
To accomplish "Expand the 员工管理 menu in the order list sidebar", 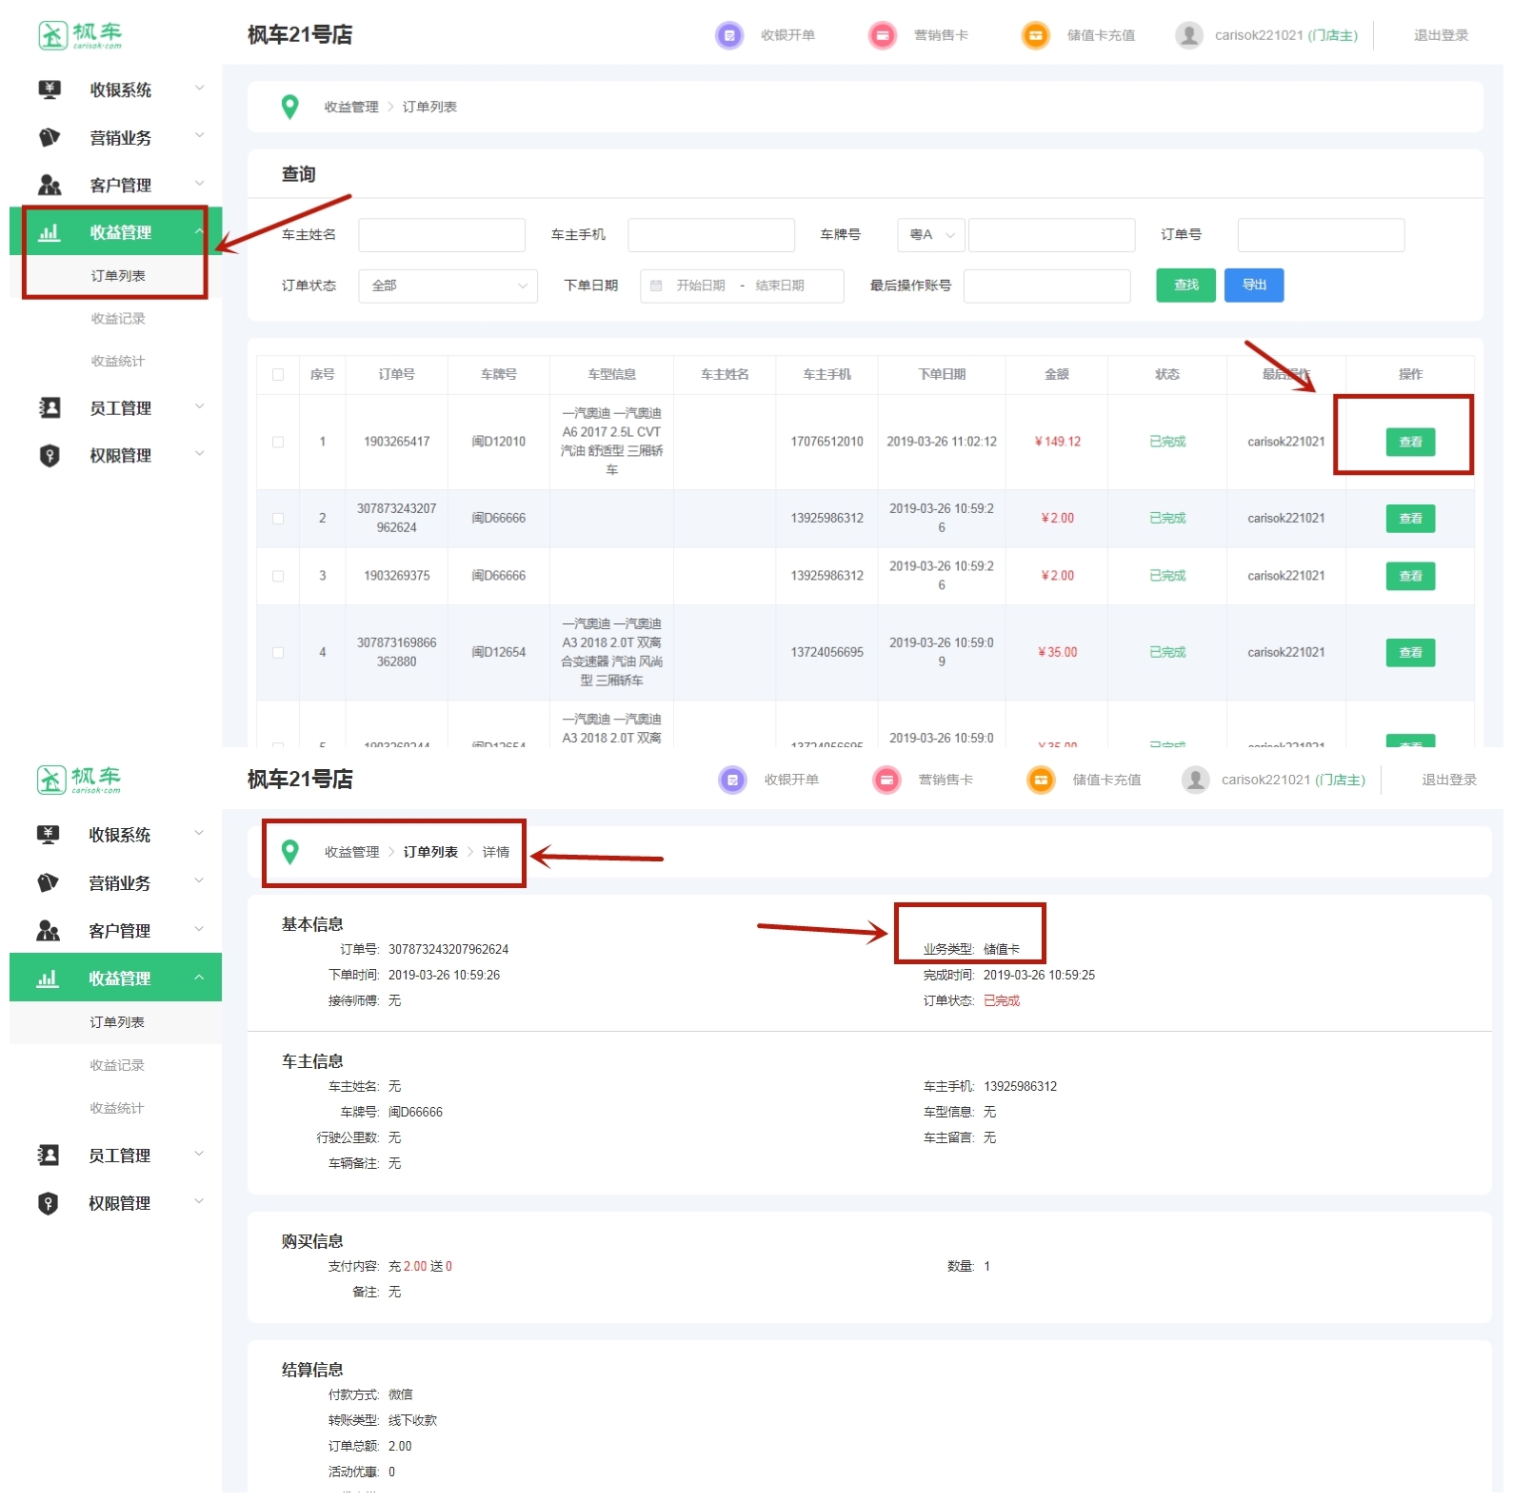I will (120, 408).
